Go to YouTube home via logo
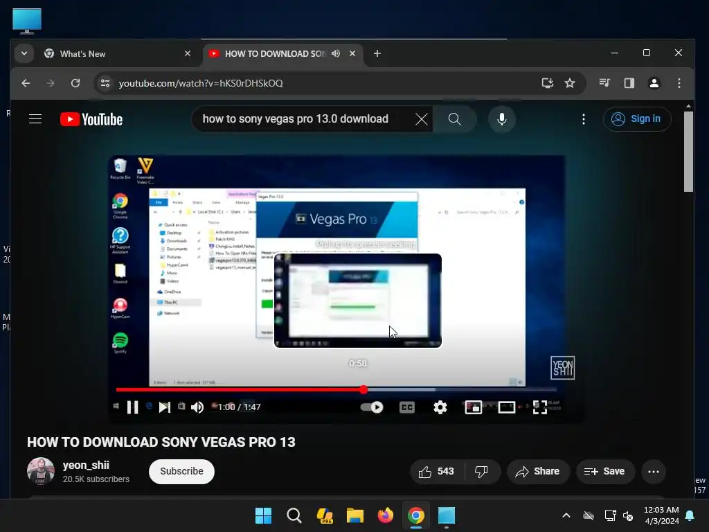 (91, 119)
